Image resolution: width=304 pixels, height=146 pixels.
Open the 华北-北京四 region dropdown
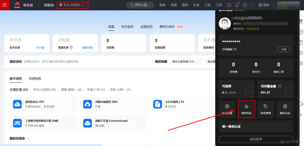72,5
